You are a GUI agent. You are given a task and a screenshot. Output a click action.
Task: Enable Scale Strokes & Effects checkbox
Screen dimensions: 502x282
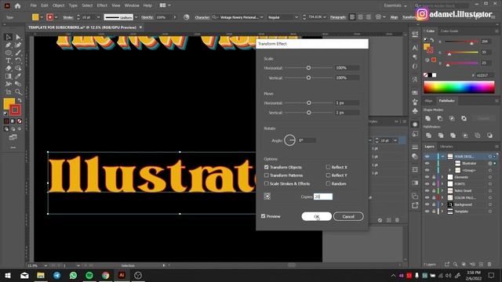(x=267, y=183)
